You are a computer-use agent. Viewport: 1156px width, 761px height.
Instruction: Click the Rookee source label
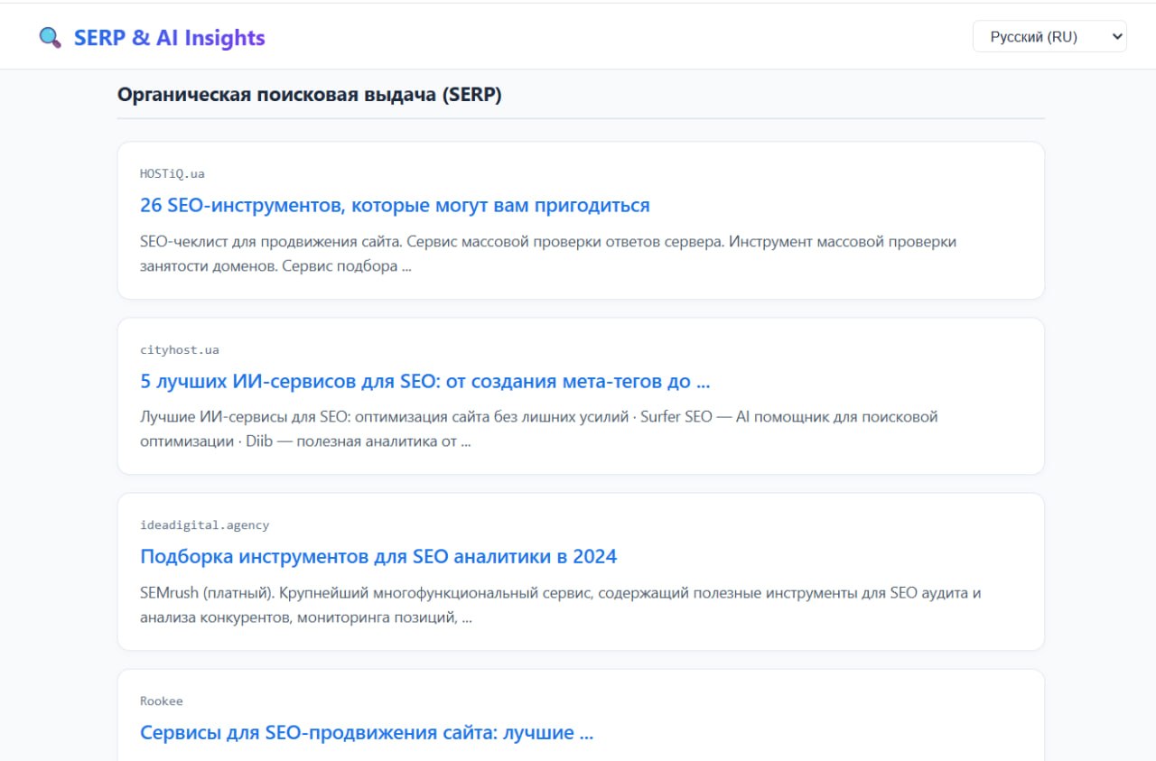click(162, 701)
